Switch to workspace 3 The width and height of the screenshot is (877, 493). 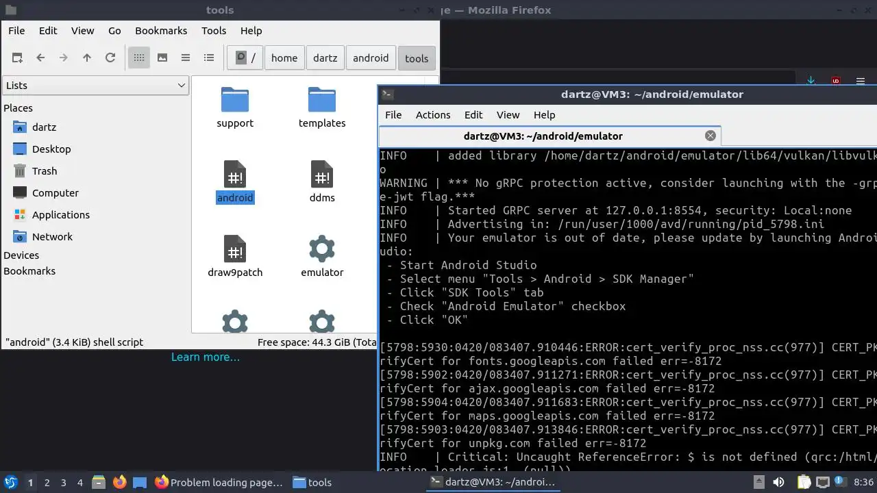(63, 482)
